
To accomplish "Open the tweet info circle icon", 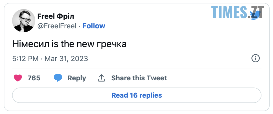I will pyautogui.click(x=255, y=58).
